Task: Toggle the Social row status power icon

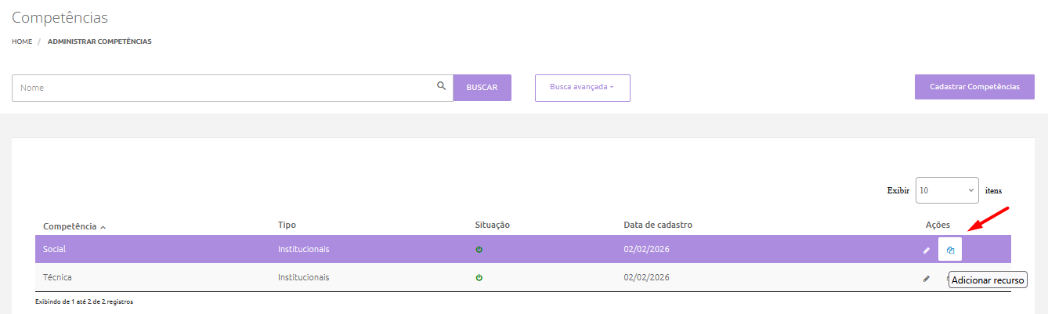Action: pos(479,250)
